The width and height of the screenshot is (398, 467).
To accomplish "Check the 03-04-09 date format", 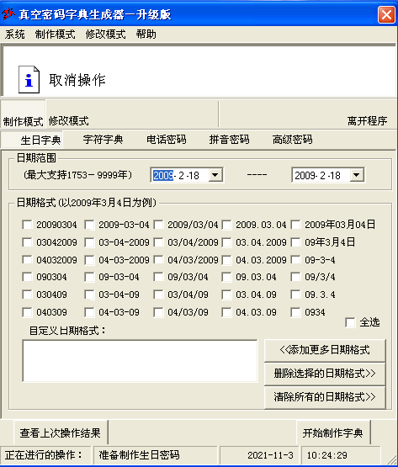I will point(89,295).
